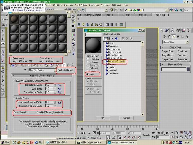193x145 pixels.
Task: Open the View reference coordinate dropdown
Action: (188, 10)
